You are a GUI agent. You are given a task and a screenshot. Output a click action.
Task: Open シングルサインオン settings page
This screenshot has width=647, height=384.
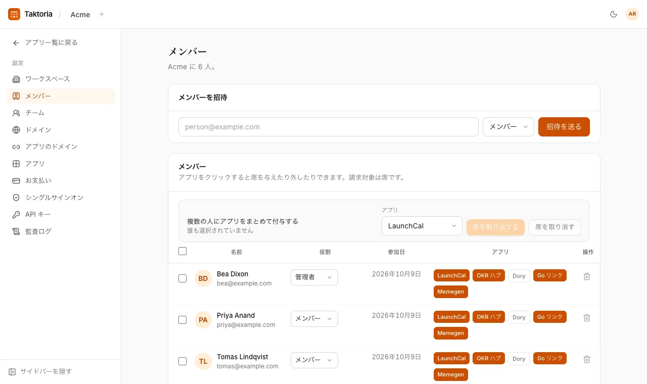coord(60,198)
